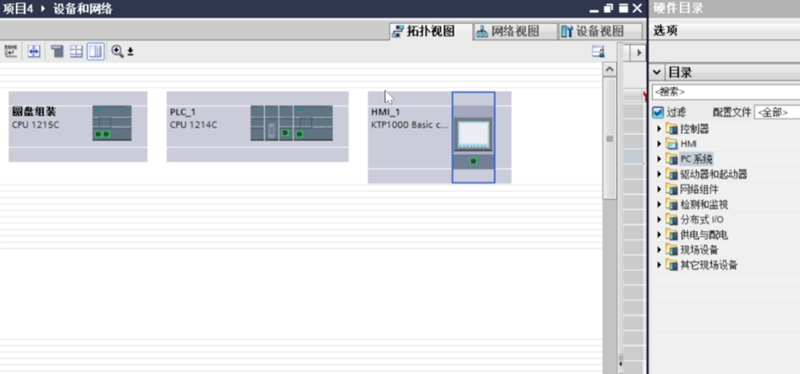800x374 pixels.
Task: Click the green Ethernet port on HMI_1
Action: coord(474,161)
